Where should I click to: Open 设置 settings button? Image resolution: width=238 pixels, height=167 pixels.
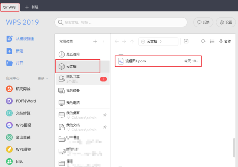click(x=226, y=22)
